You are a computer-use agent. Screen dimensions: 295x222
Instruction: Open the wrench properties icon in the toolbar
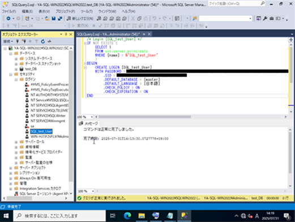click(265, 19)
